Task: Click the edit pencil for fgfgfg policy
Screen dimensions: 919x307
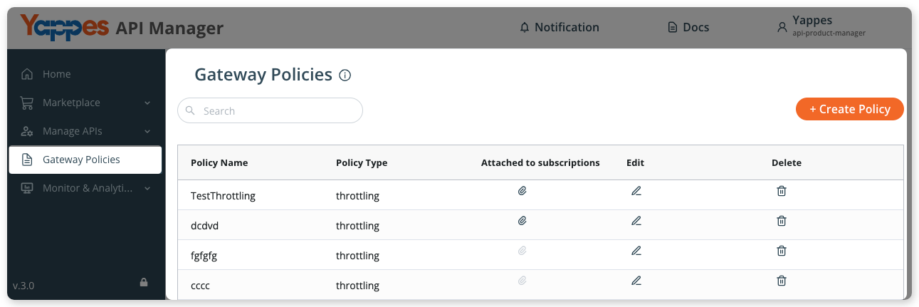Action: point(636,251)
